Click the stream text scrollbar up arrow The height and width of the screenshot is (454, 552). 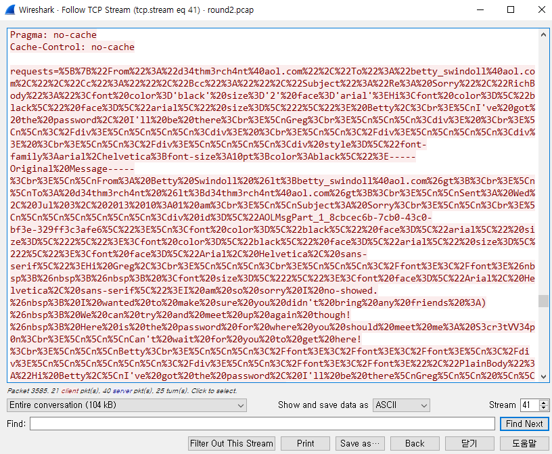click(x=543, y=35)
